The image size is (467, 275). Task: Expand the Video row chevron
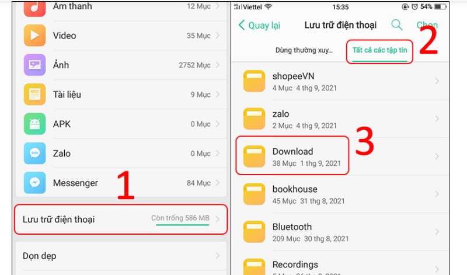point(218,36)
